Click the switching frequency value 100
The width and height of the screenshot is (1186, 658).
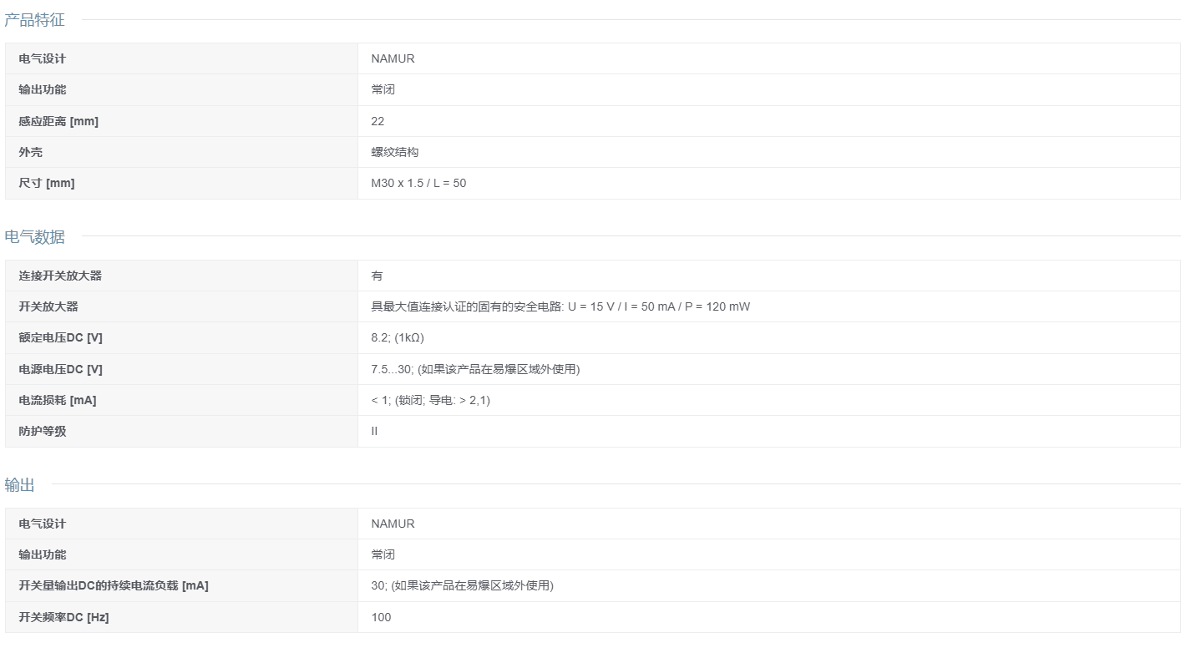(381, 617)
